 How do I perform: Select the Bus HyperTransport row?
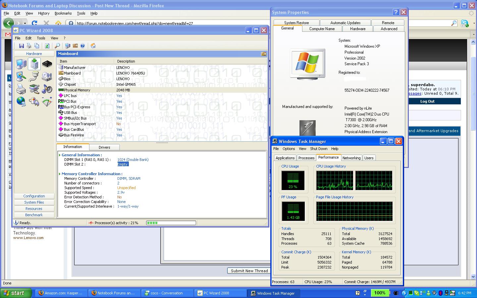pyautogui.click(x=162, y=124)
